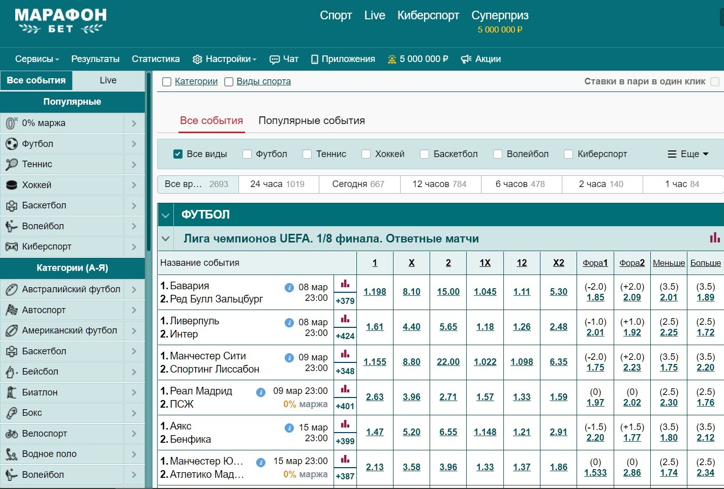
Task: Select the Сегодня time filter
Action: pyautogui.click(x=359, y=184)
